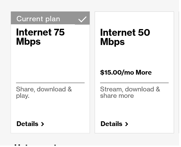Click the "Current plan" banner label
Viewport: 181px width, 147px height.
pos(38,19)
